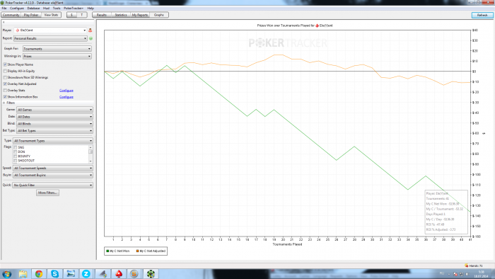Open File Explorer from the taskbar
495x279 pixels.
click(x=23, y=273)
